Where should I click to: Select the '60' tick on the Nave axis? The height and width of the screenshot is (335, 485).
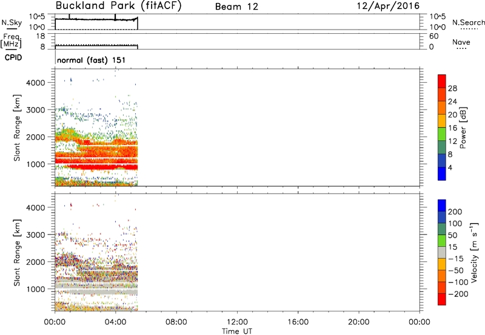click(433, 36)
